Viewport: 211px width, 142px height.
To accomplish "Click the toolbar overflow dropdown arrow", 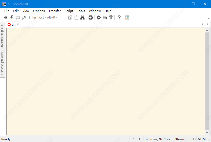I will (209, 19).
